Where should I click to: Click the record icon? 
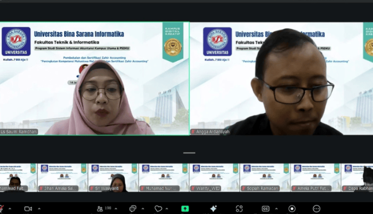292,209
